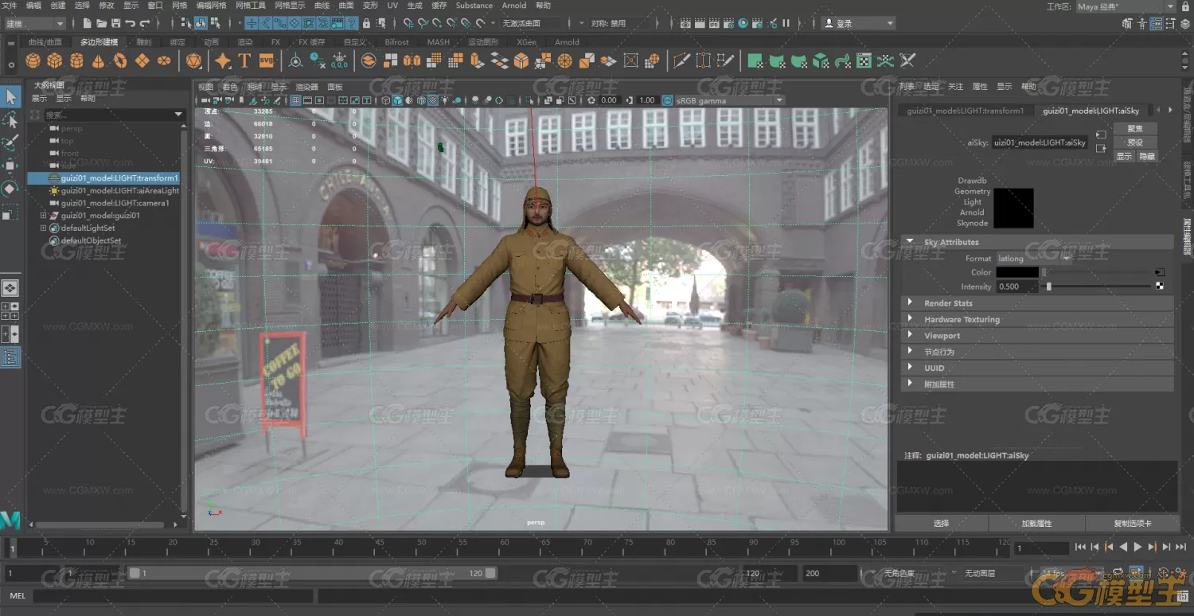Viewport: 1194px width, 616px height.
Task: Switch to the 多边形建模 shelf tab
Action: (x=99, y=42)
